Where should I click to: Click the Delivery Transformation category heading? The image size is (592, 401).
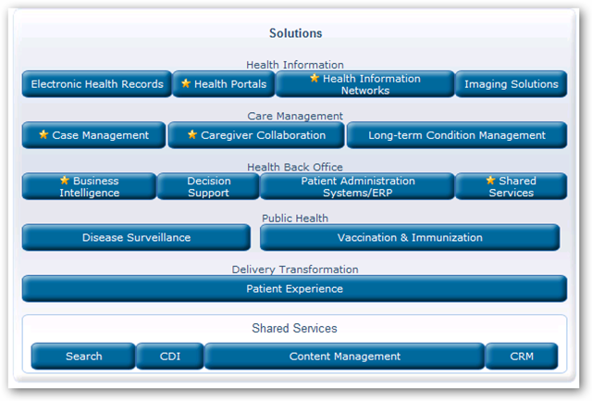pyautogui.click(x=295, y=269)
